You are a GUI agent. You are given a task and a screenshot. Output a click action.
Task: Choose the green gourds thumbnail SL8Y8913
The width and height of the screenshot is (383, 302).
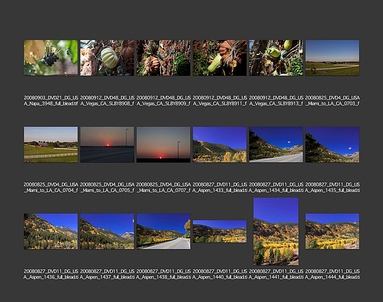click(276, 58)
